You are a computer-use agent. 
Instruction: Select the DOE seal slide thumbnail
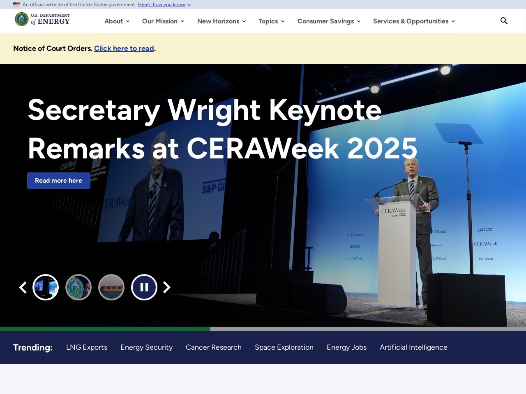click(78, 287)
